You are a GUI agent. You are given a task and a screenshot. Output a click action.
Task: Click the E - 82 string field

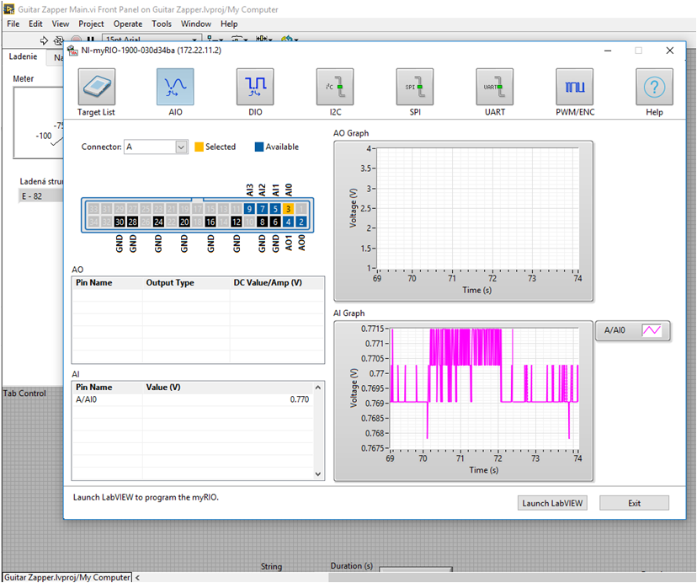(41, 196)
